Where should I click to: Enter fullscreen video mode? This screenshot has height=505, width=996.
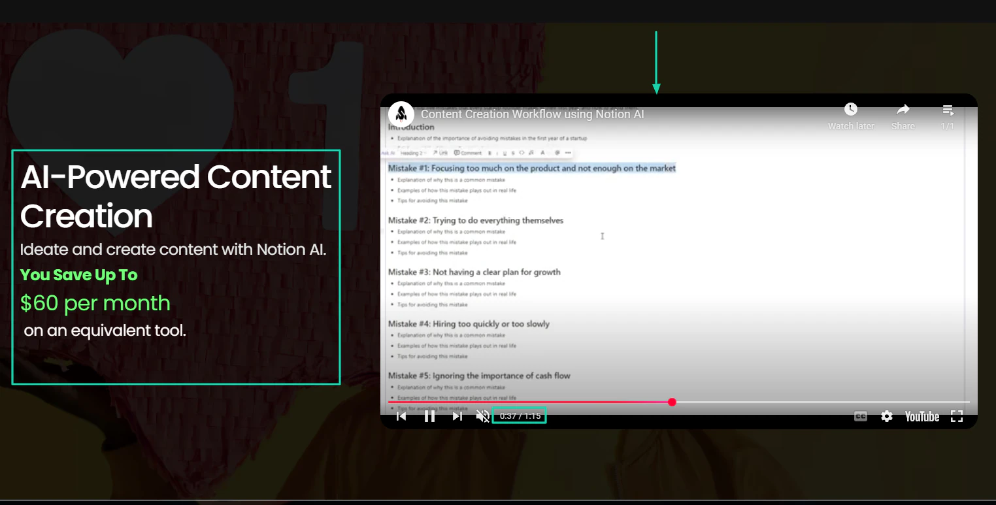pos(957,416)
